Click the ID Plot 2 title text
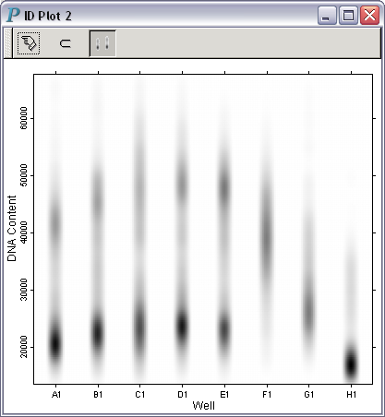 click(48, 16)
